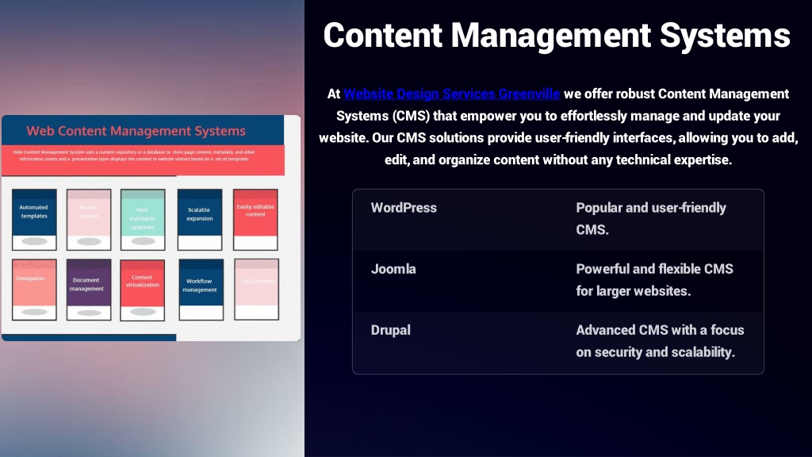Select the Workflow management card
The height and width of the screenshot is (457, 812).
(201, 290)
